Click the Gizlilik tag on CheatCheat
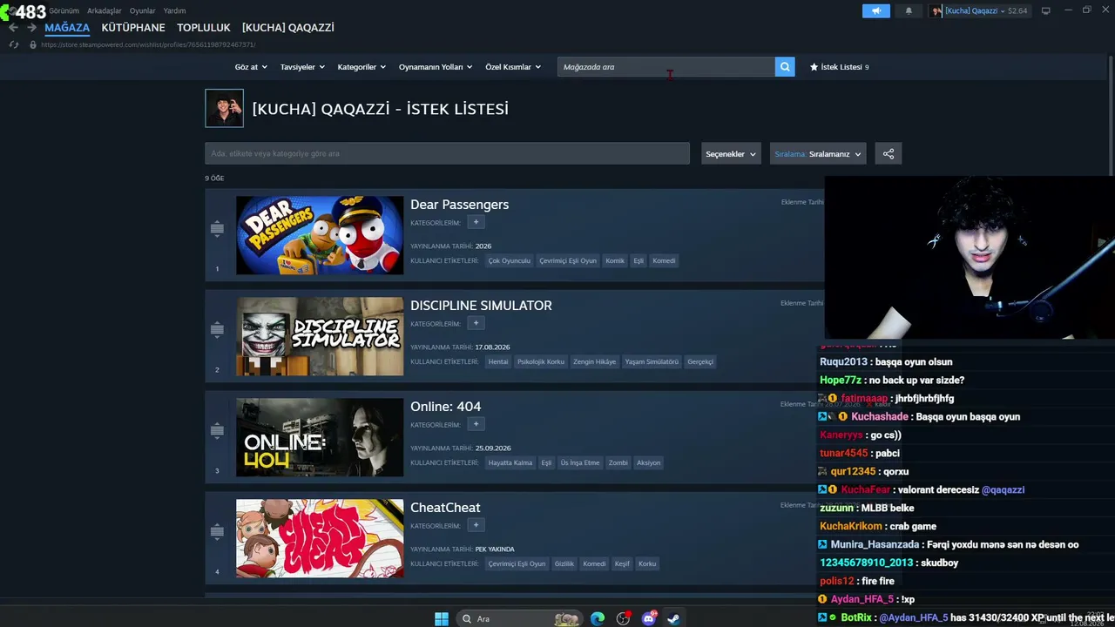The width and height of the screenshot is (1115, 627). tap(564, 563)
